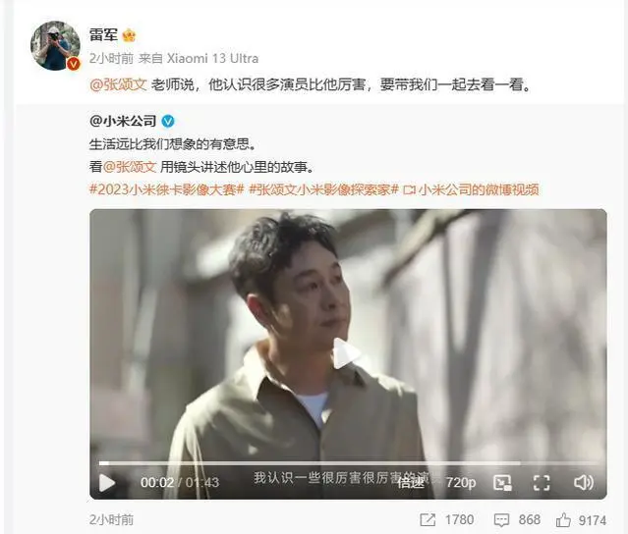Click the center play overlay on video
The height and width of the screenshot is (534, 628).
[347, 353]
